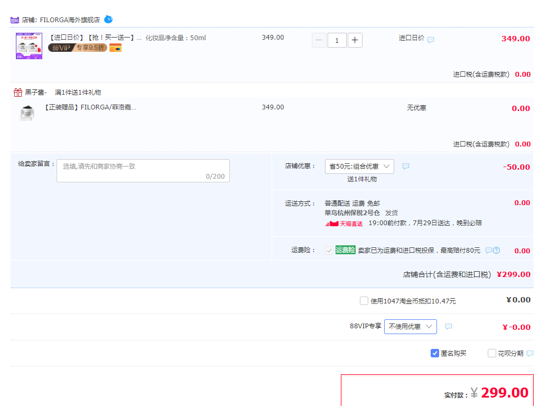Click the info bubble icon beside 店铺优惠 dropdown

pos(406,167)
